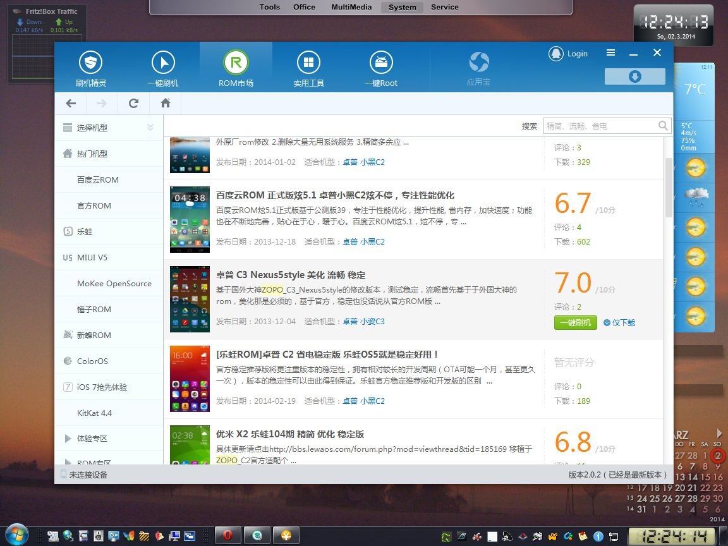The image size is (728, 546).
Task: Click 卓普 小黑C2 link dated 2014-02-19
Action: click(x=363, y=401)
